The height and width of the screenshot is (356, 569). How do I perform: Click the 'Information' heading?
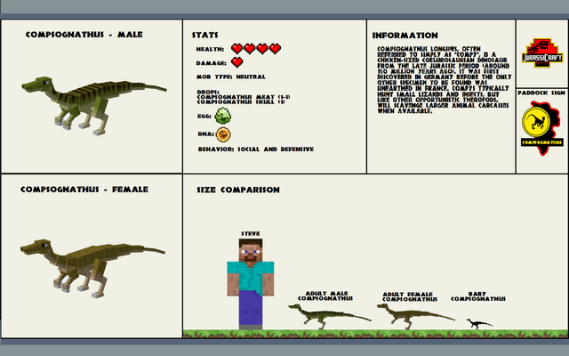click(405, 36)
